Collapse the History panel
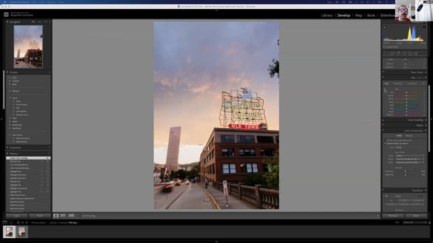The width and height of the screenshot is (433, 243). 7,154
